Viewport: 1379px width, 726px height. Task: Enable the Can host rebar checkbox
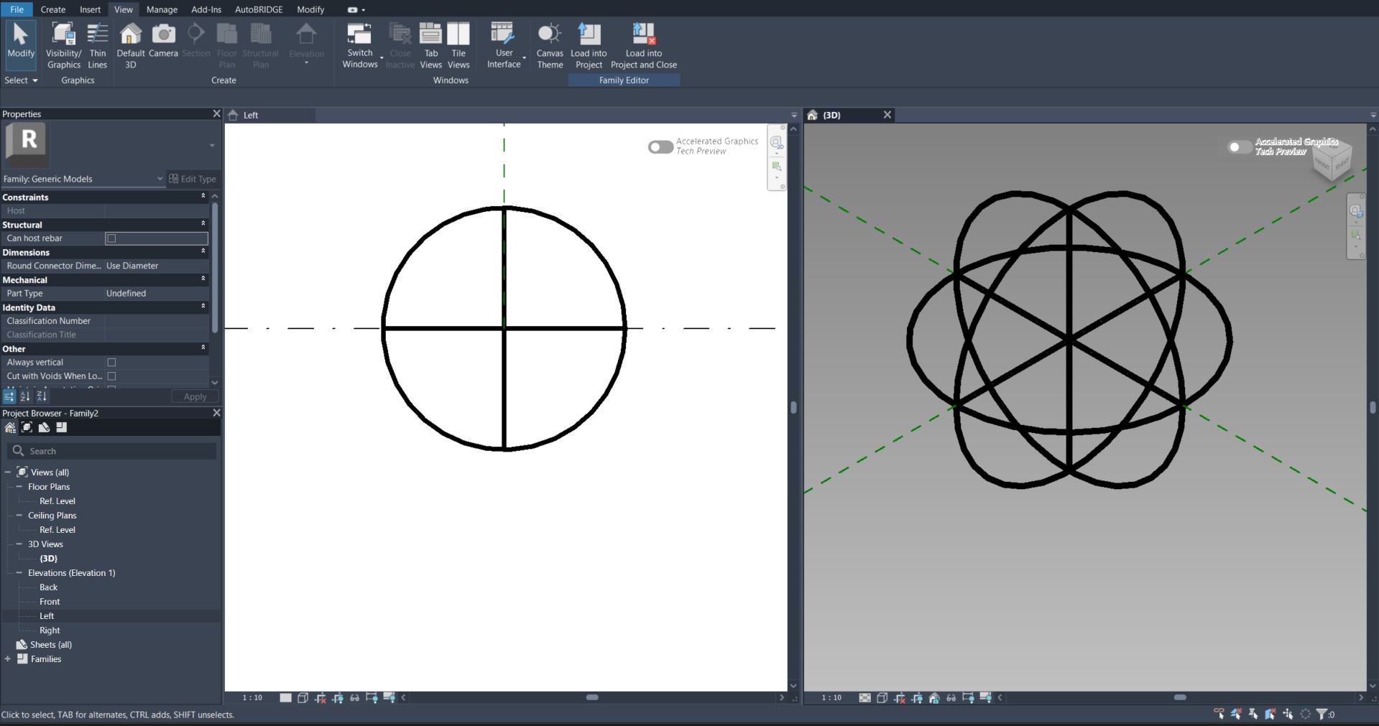point(111,238)
